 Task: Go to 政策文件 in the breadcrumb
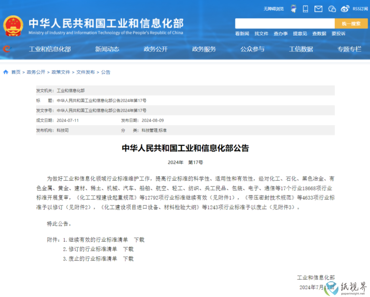(61, 72)
